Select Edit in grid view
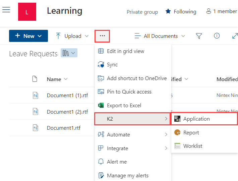 point(125,51)
